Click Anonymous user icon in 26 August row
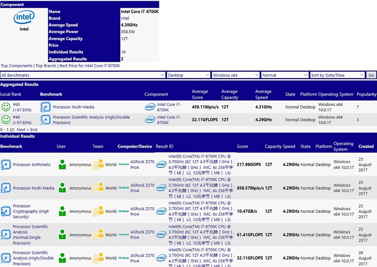377x267 pixels. [62, 258]
